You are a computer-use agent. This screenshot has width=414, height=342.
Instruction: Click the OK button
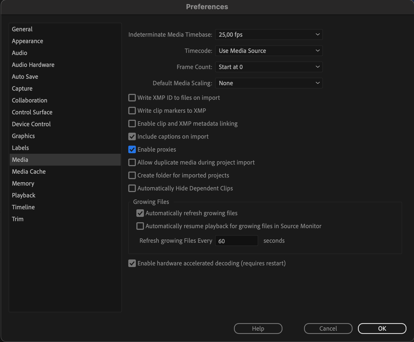coord(382,329)
